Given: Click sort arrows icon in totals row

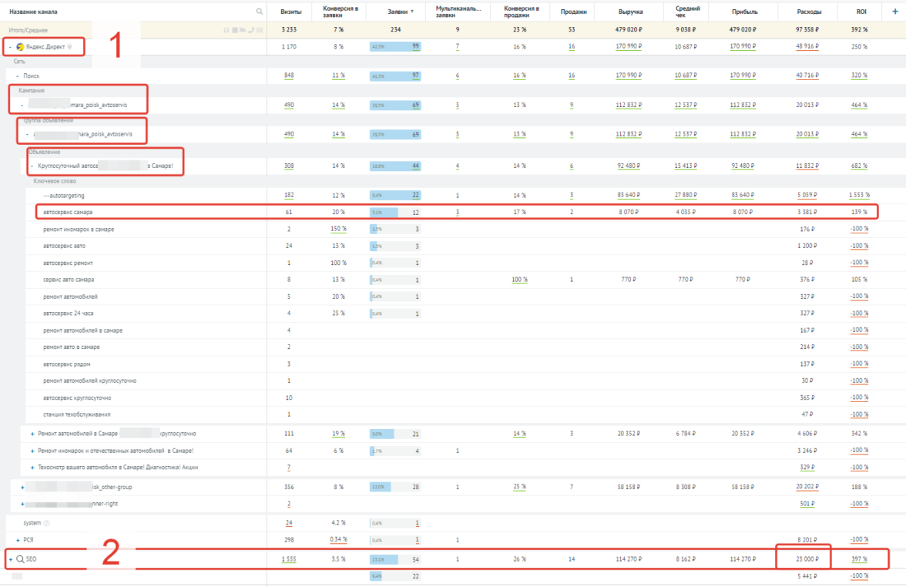Looking at the screenshot, I should (x=226, y=30).
